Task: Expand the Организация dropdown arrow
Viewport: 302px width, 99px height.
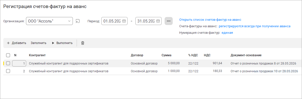Action: pyautogui.click(x=69, y=21)
